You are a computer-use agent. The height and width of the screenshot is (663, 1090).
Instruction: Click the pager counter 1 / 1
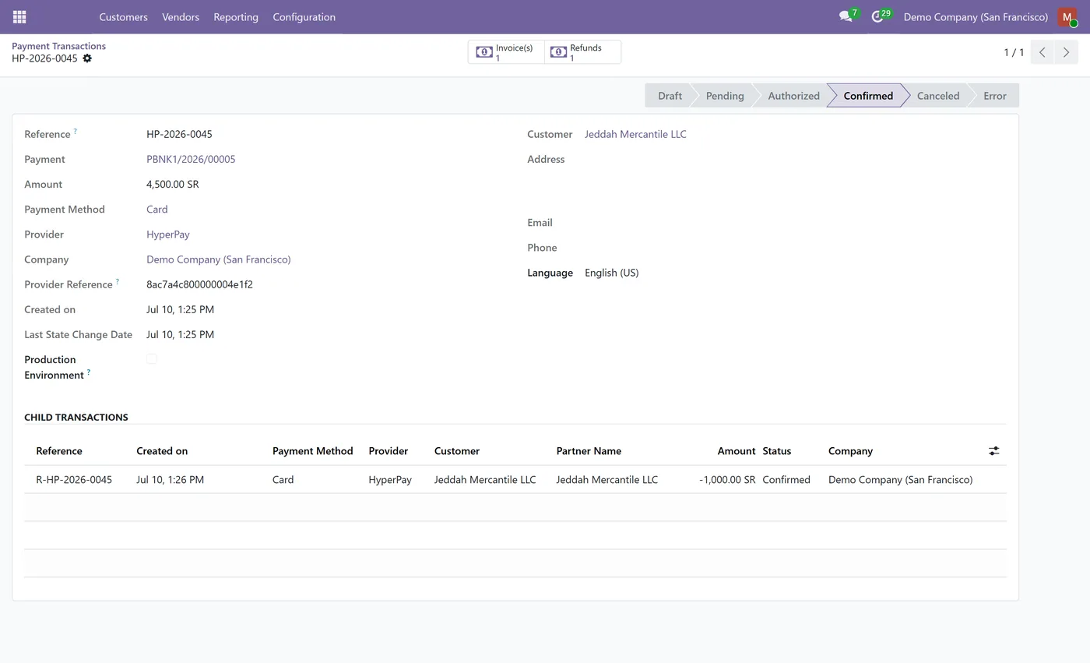tap(1014, 52)
